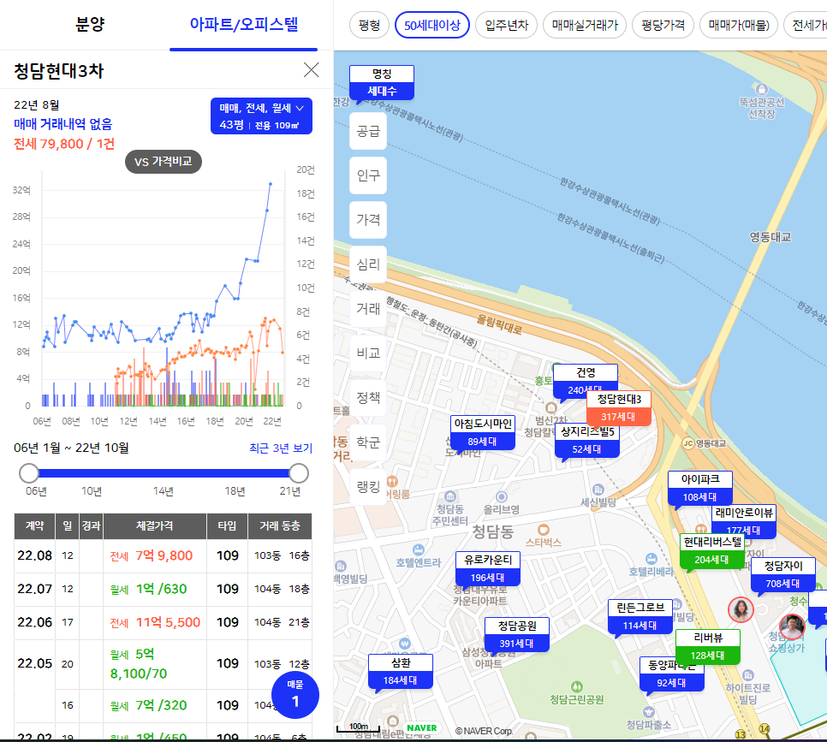Click the 청담현대3 marker on the map
Screen dimensions: 827x742
[617, 401]
